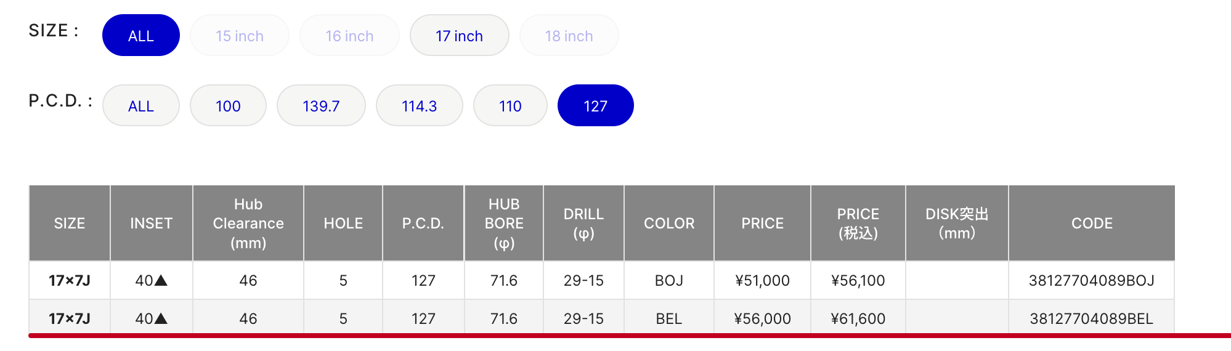Click the inset triangle marker in BOJ row

(161, 280)
